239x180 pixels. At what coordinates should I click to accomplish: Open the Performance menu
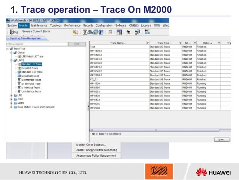tap(72, 26)
